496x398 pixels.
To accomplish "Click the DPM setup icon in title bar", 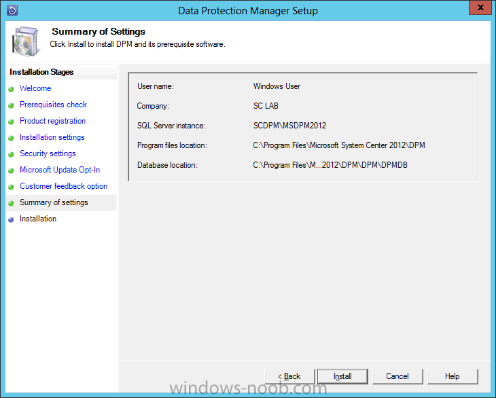I will tap(12, 10).
